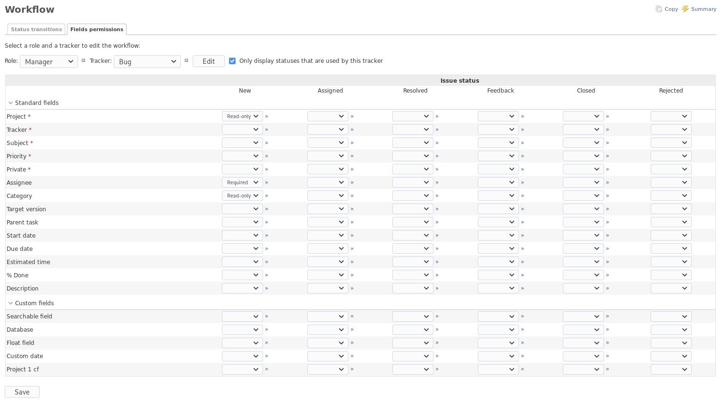
Task: Click copy arrow in Start date Resolved cell
Action: (437, 235)
